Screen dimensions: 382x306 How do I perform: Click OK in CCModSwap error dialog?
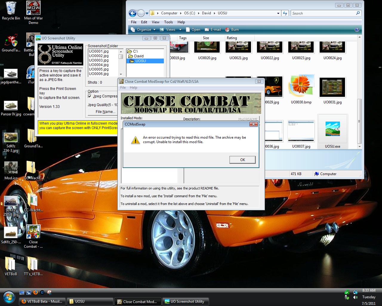(x=242, y=160)
